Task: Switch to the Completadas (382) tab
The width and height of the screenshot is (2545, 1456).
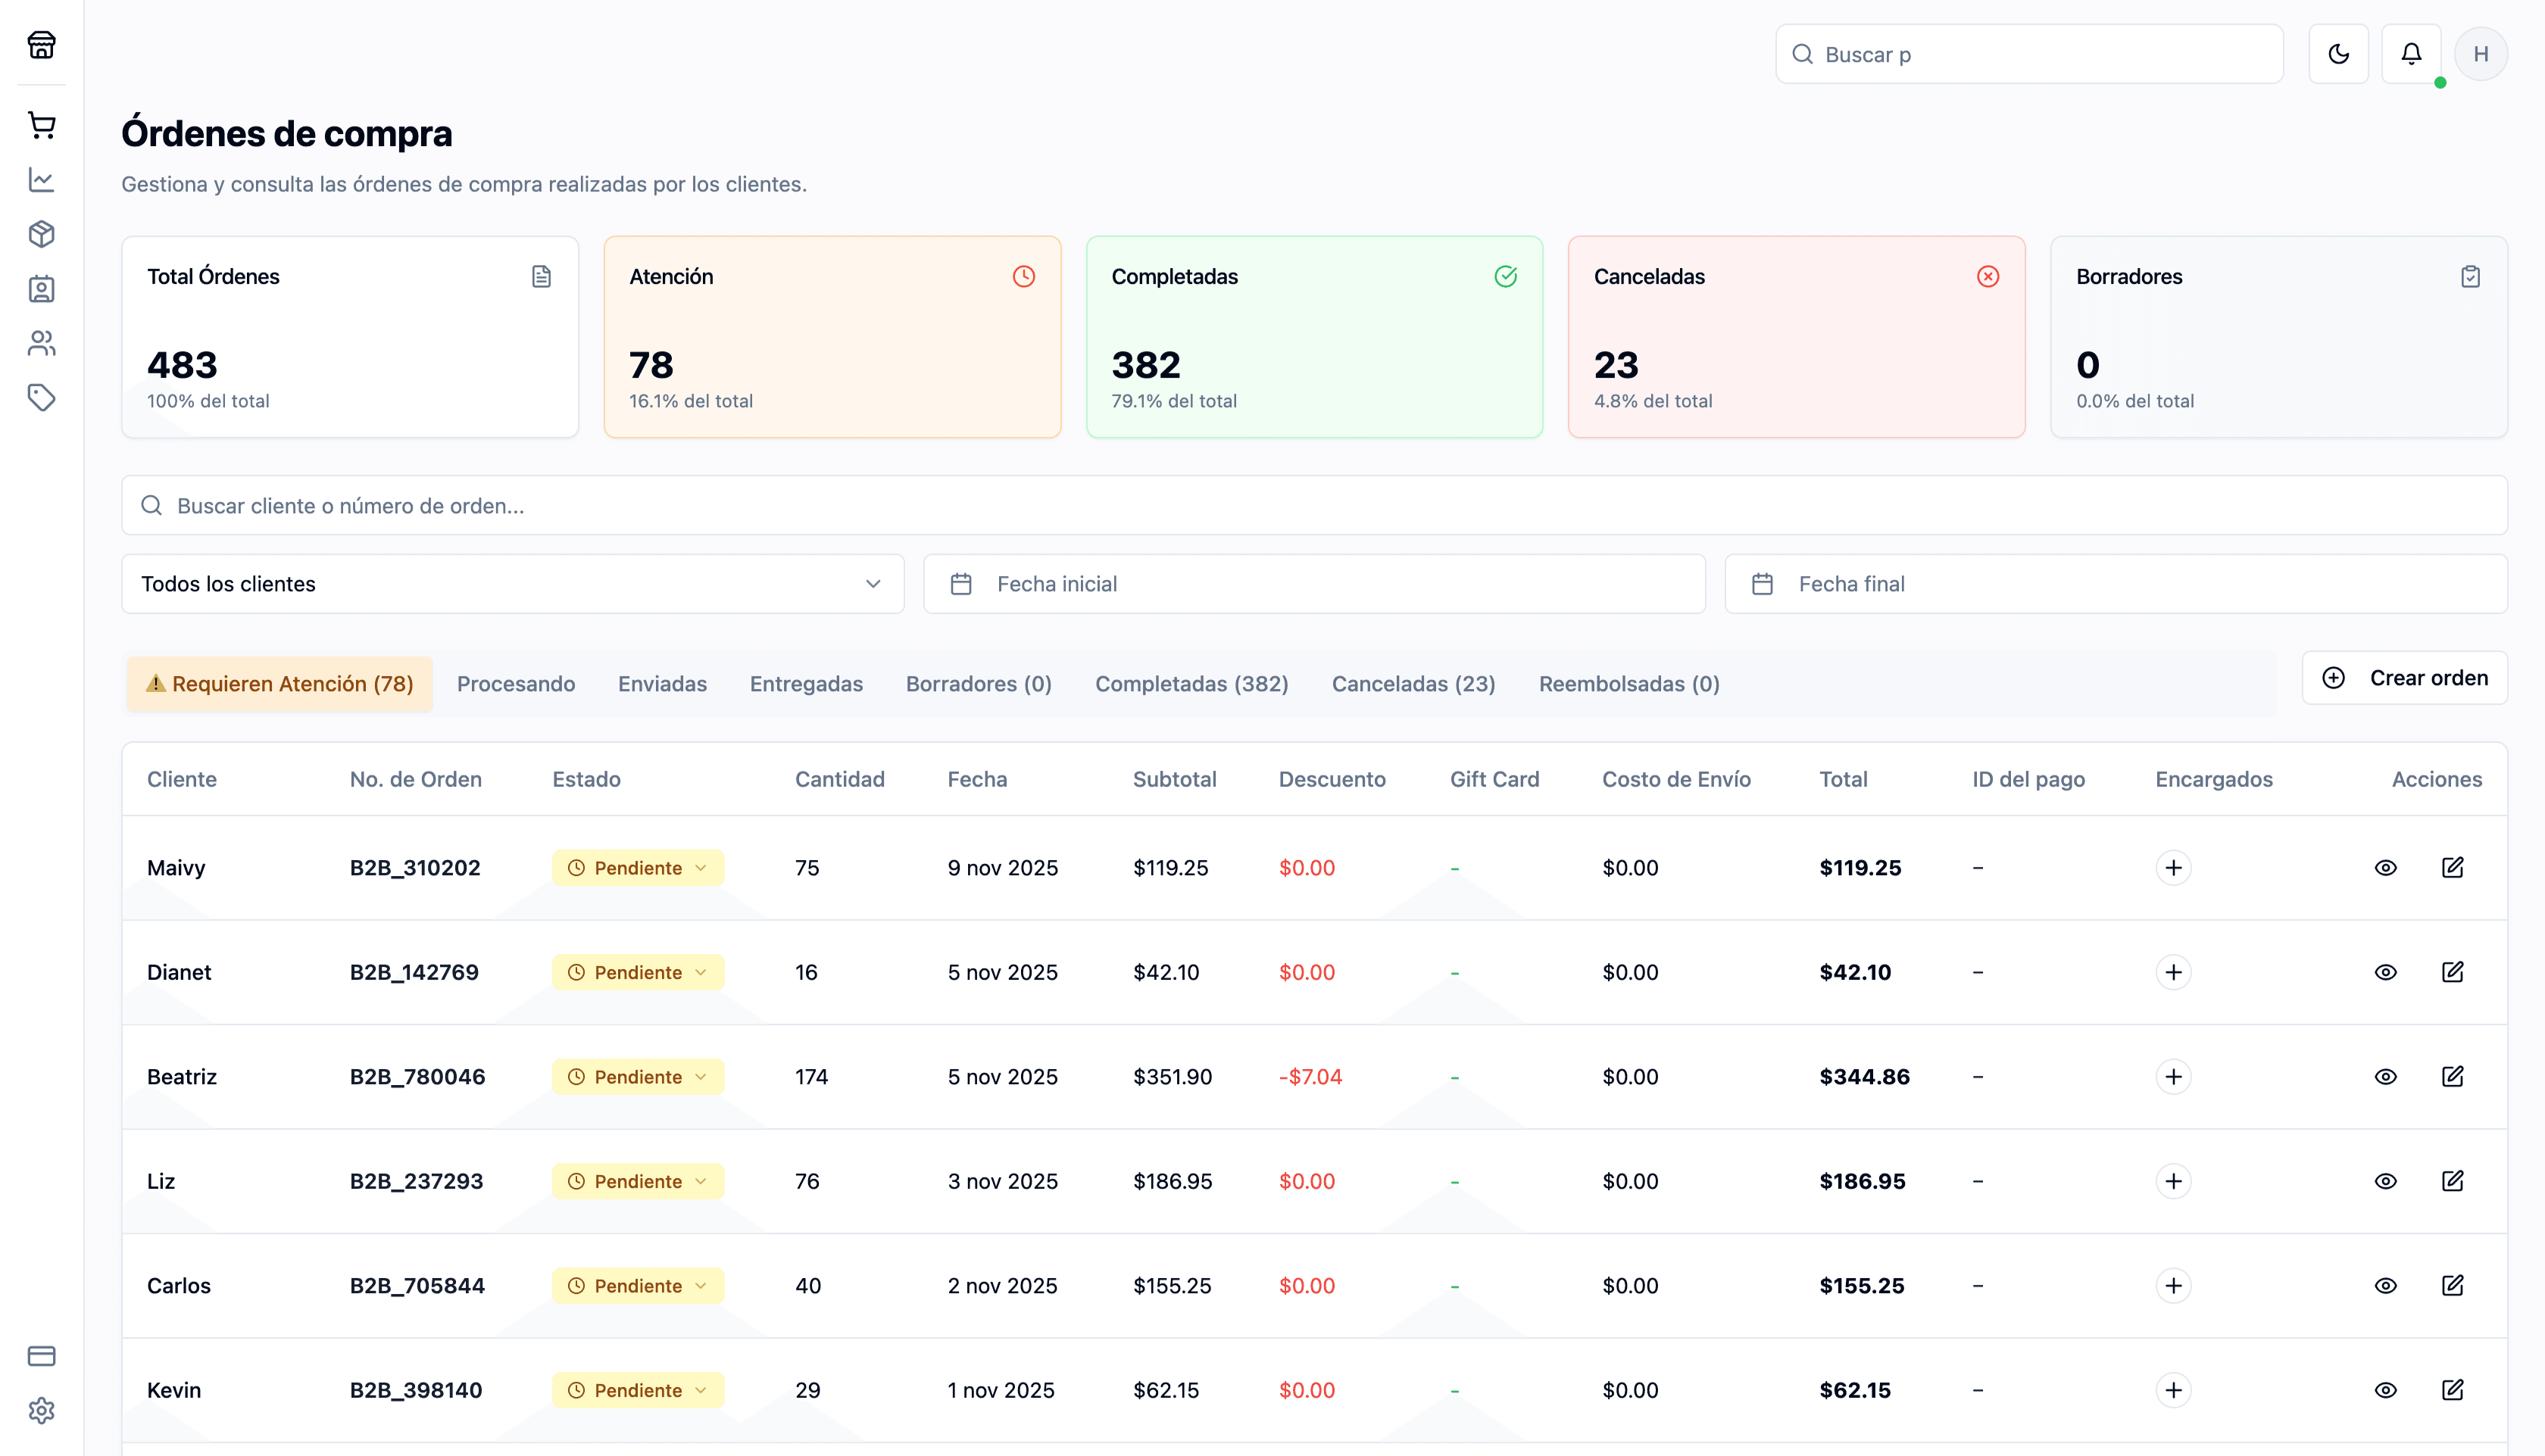Action: (x=1191, y=684)
